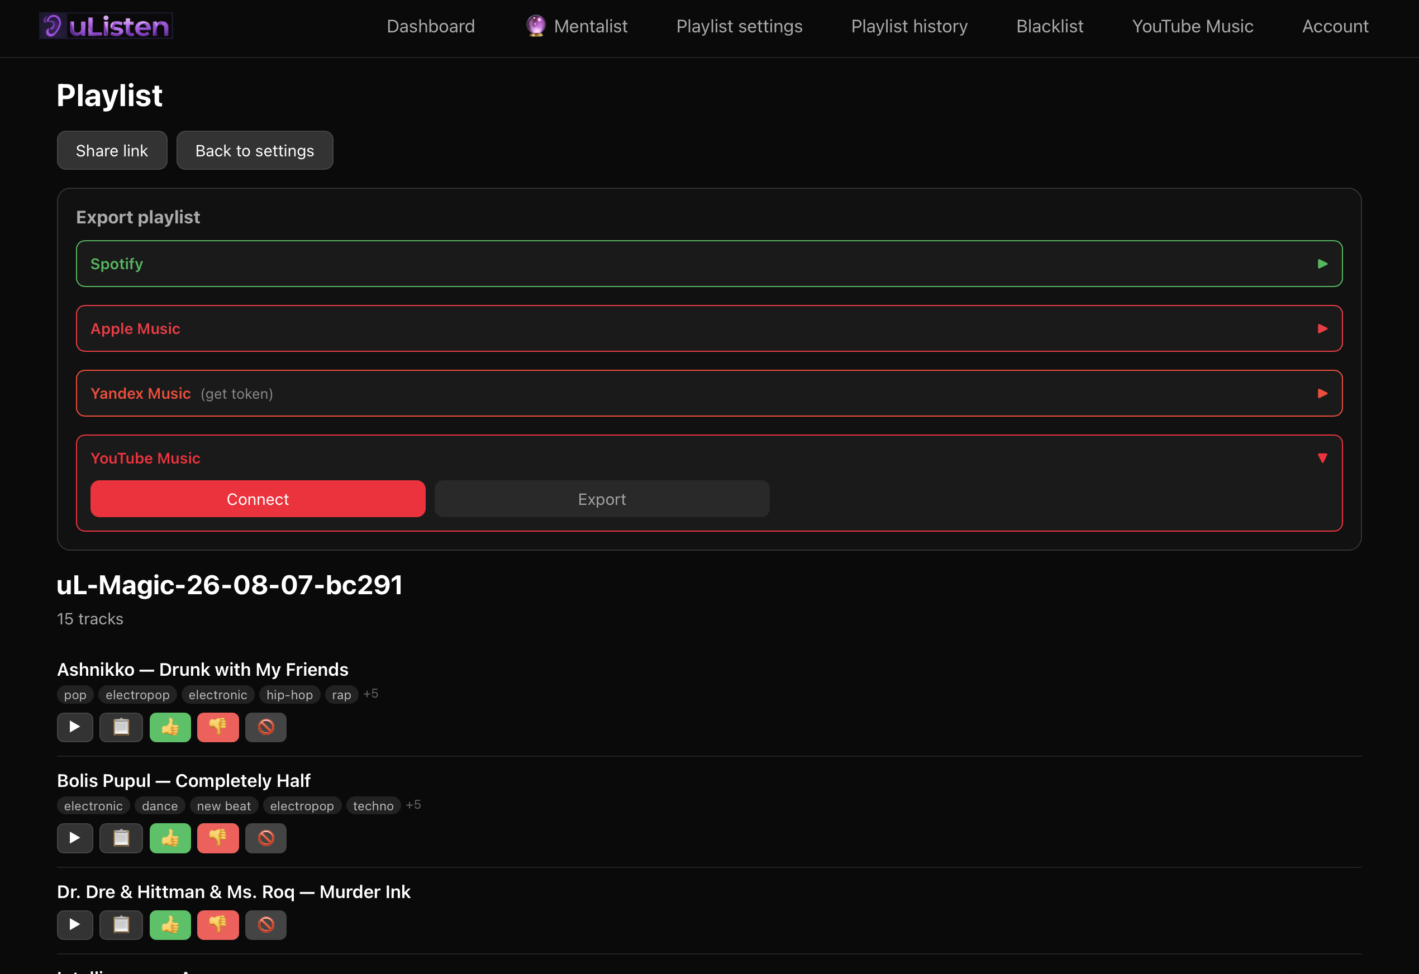Play Bolis Pupul Completely Half
Viewport: 1419px width, 974px height.
click(75, 838)
